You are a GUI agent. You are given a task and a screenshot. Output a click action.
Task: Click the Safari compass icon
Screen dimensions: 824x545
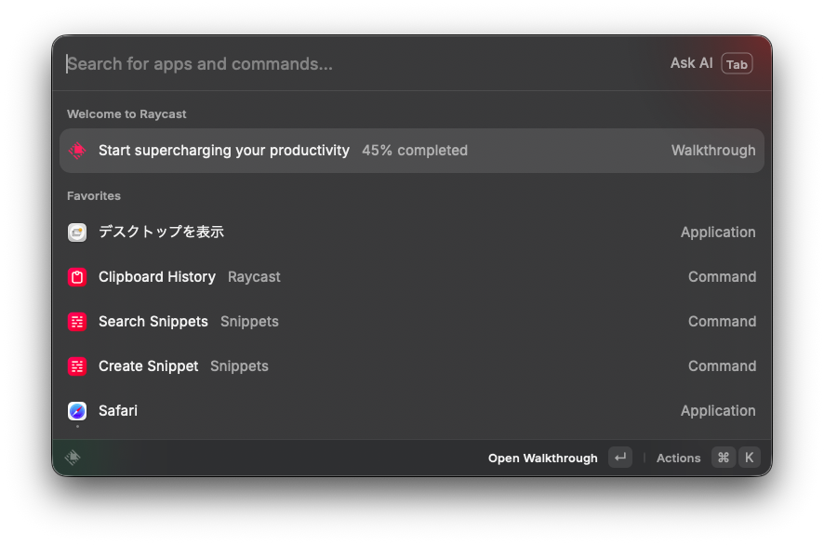point(77,411)
